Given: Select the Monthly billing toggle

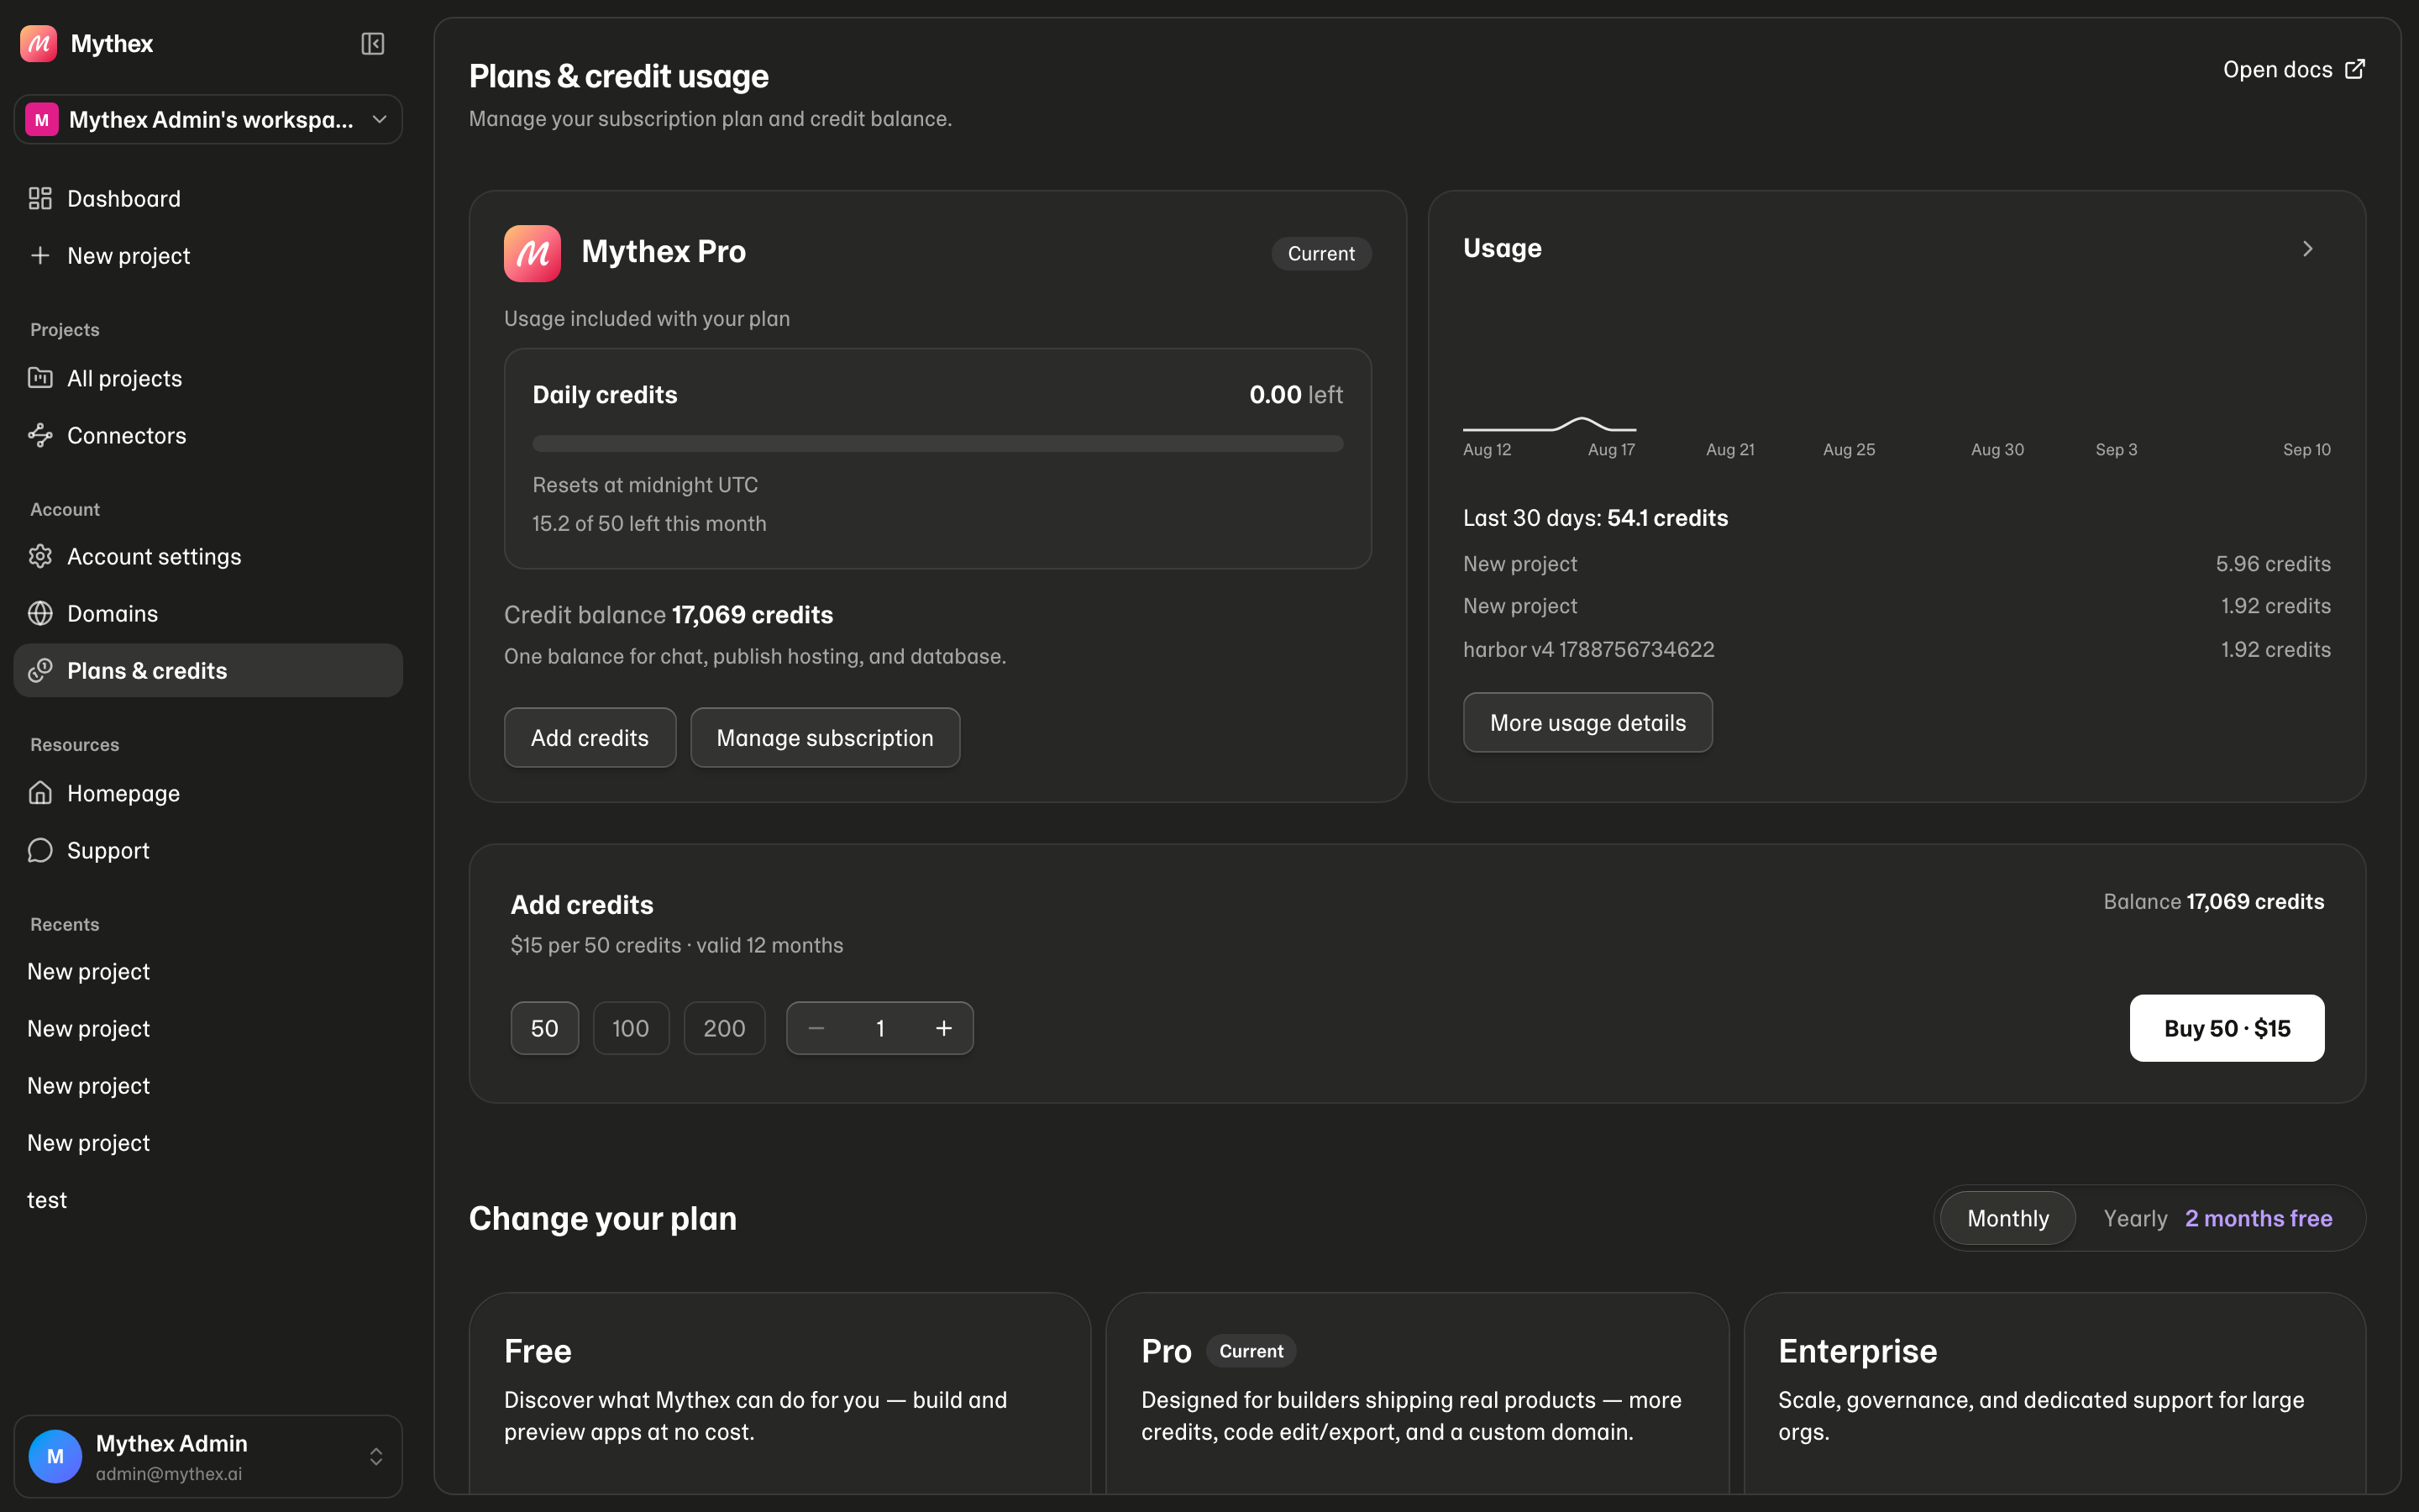Looking at the screenshot, I should (2007, 1218).
